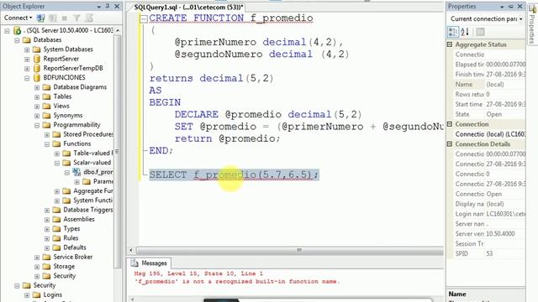Switch to SQLQuery1.sql tab
This screenshot has height=302, width=538.
[x=188, y=7]
